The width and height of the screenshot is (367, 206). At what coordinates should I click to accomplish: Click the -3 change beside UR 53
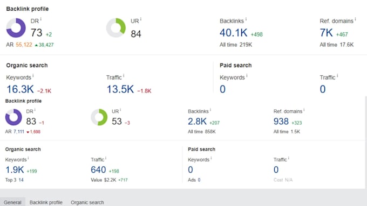[x=127, y=123]
